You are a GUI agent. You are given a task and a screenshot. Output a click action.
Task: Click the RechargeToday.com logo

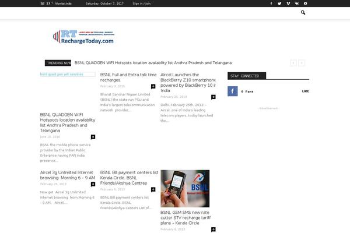(x=83, y=37)
